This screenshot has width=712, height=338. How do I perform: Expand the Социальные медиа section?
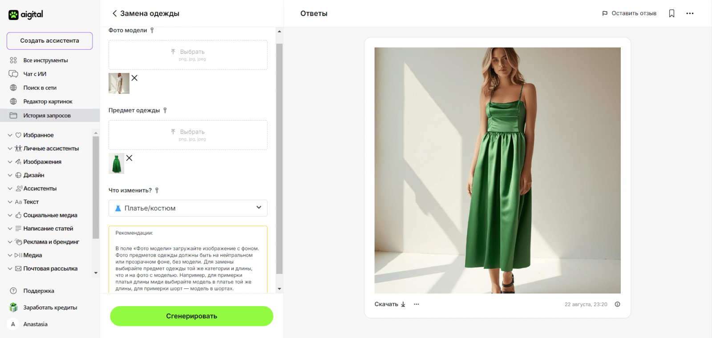point(10,215)
